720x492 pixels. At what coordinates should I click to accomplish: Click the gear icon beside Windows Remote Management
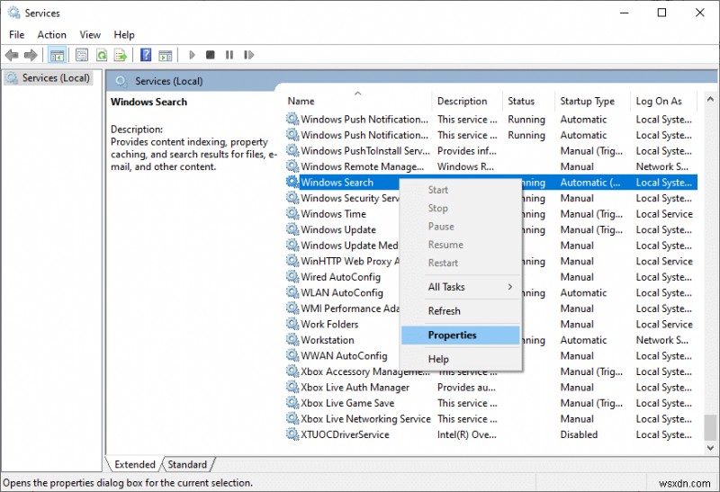pos(292,166)
